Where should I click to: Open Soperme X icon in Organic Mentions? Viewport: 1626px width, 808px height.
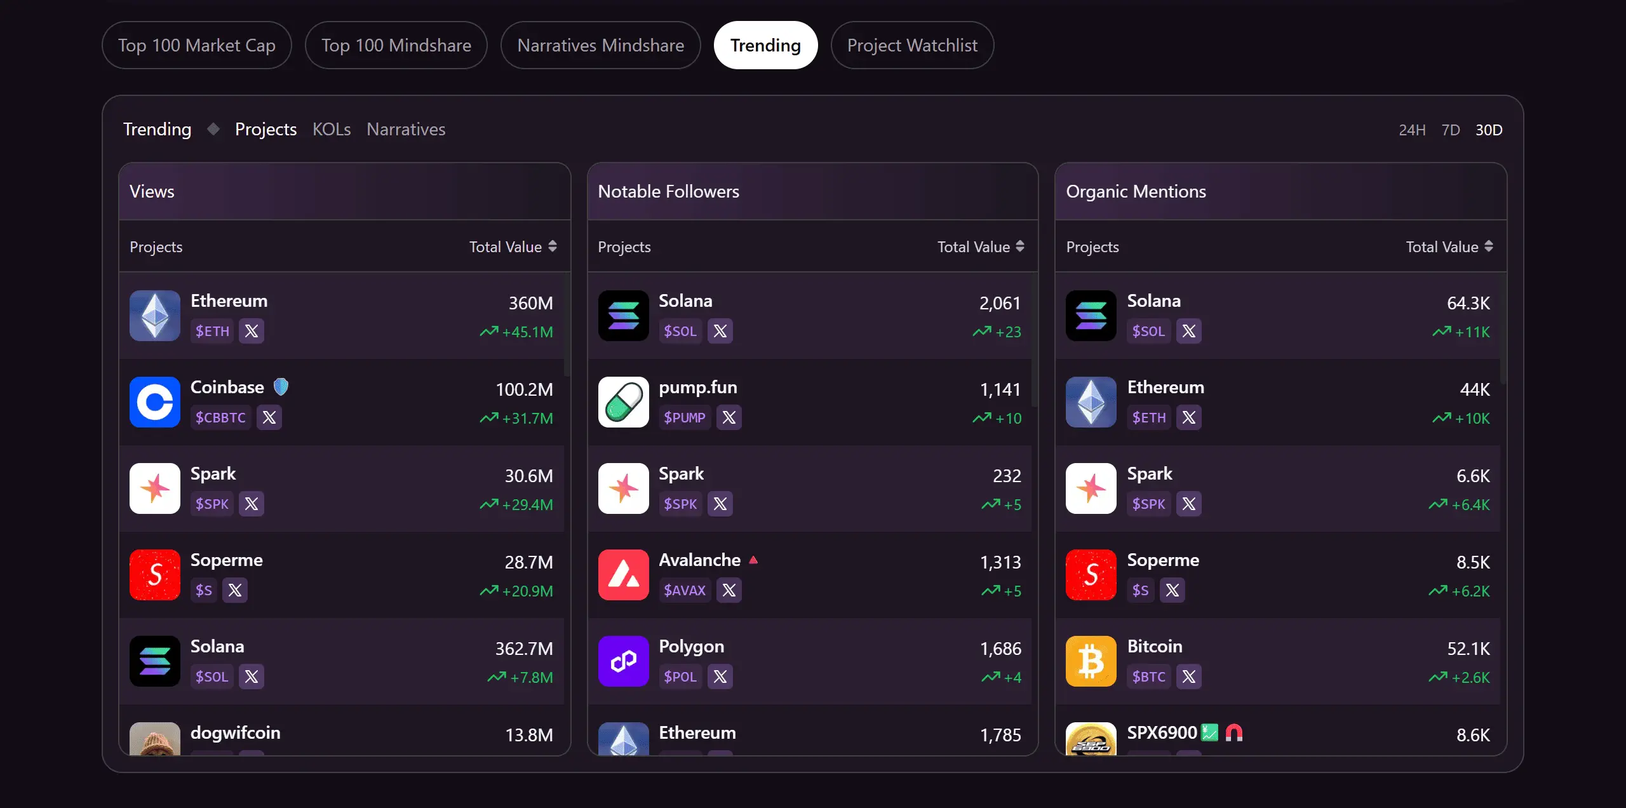pos(1172,590)
